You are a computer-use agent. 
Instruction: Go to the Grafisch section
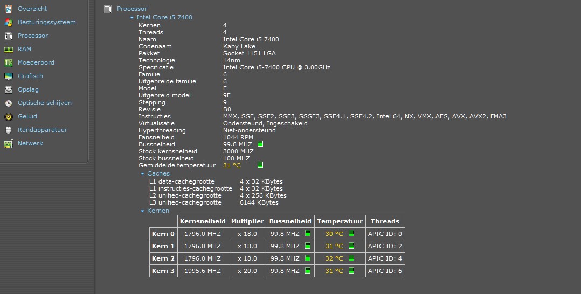(x=30, y=76)
